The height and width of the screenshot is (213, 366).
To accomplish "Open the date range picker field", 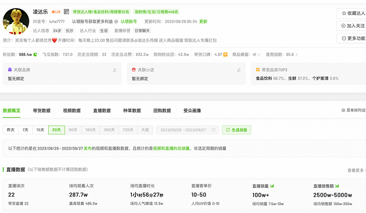I will click(x=182, y=130).
